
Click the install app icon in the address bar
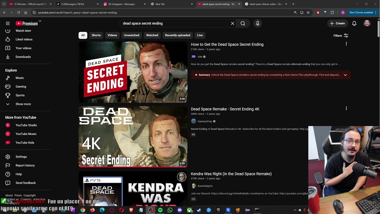(302, 12)
